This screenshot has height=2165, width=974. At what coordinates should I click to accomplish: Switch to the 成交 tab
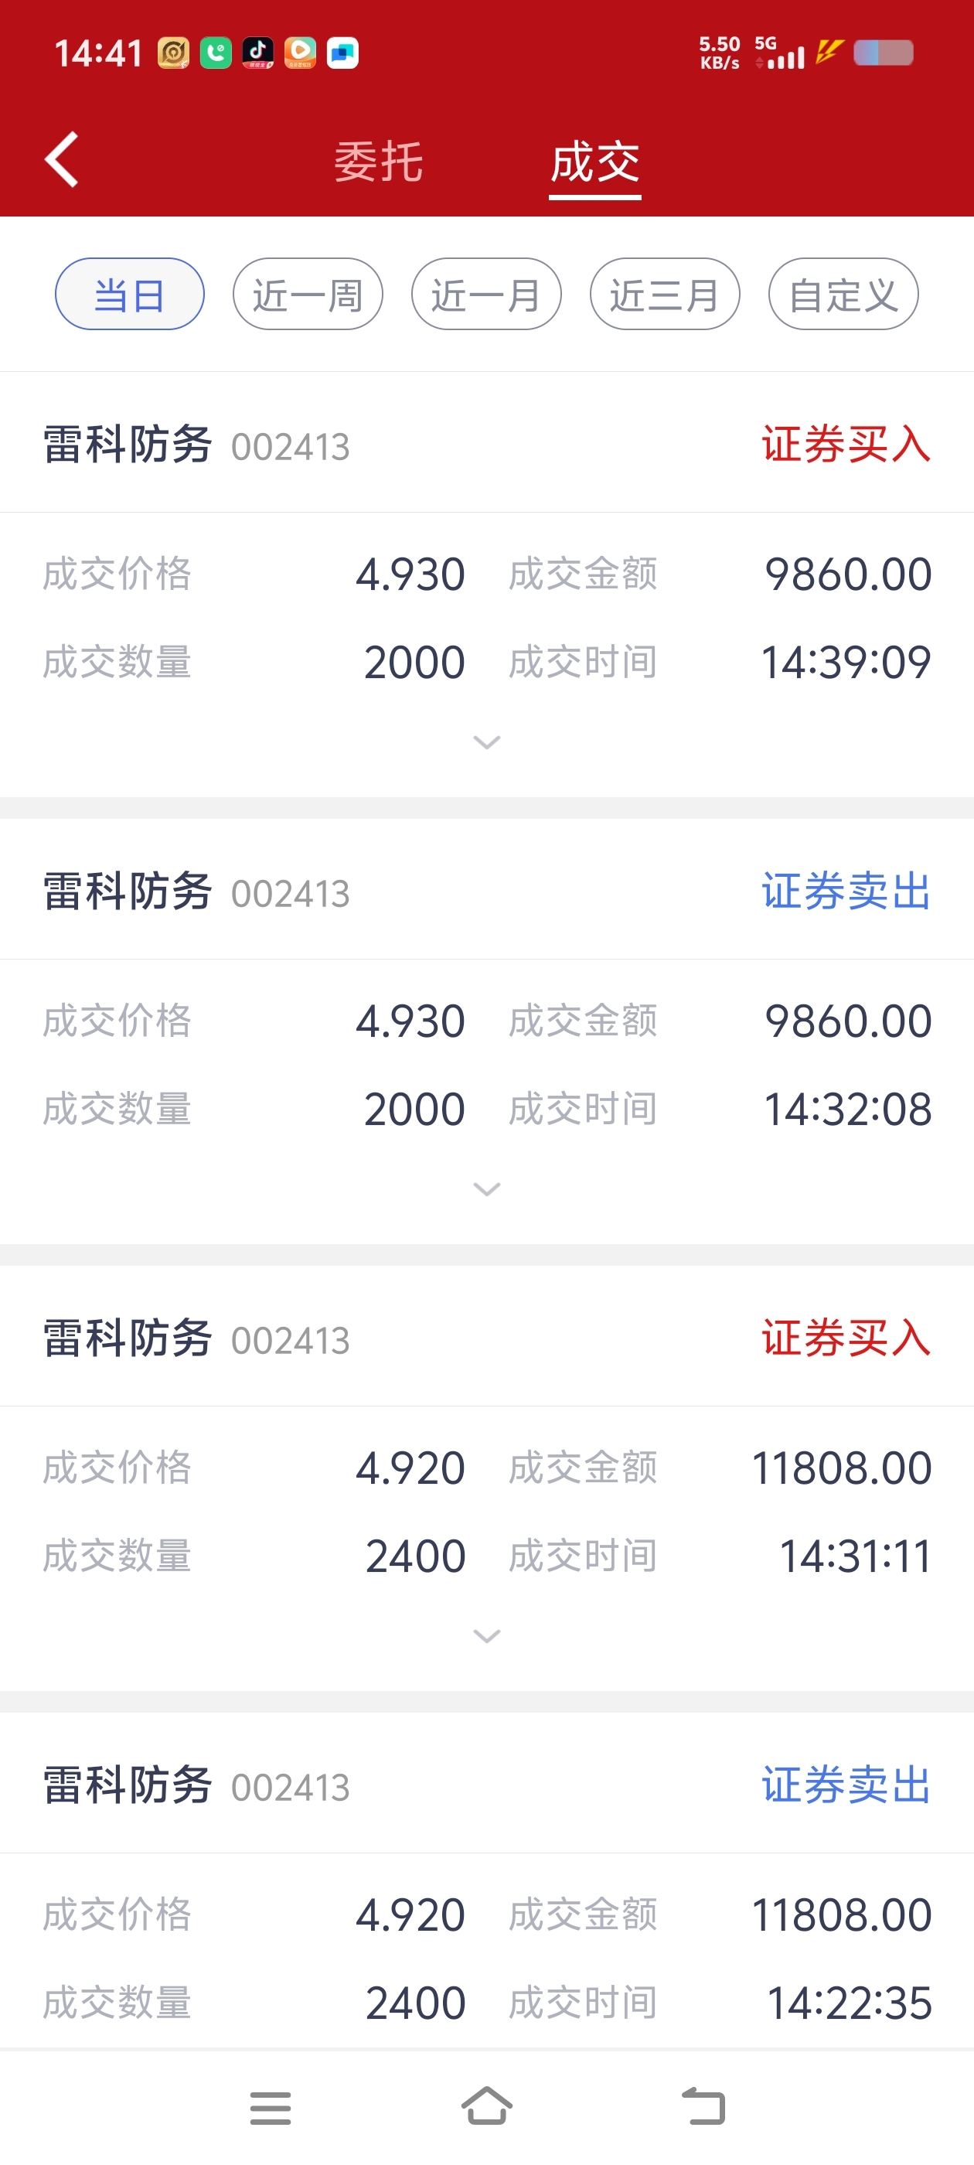[x=595, y=162]
